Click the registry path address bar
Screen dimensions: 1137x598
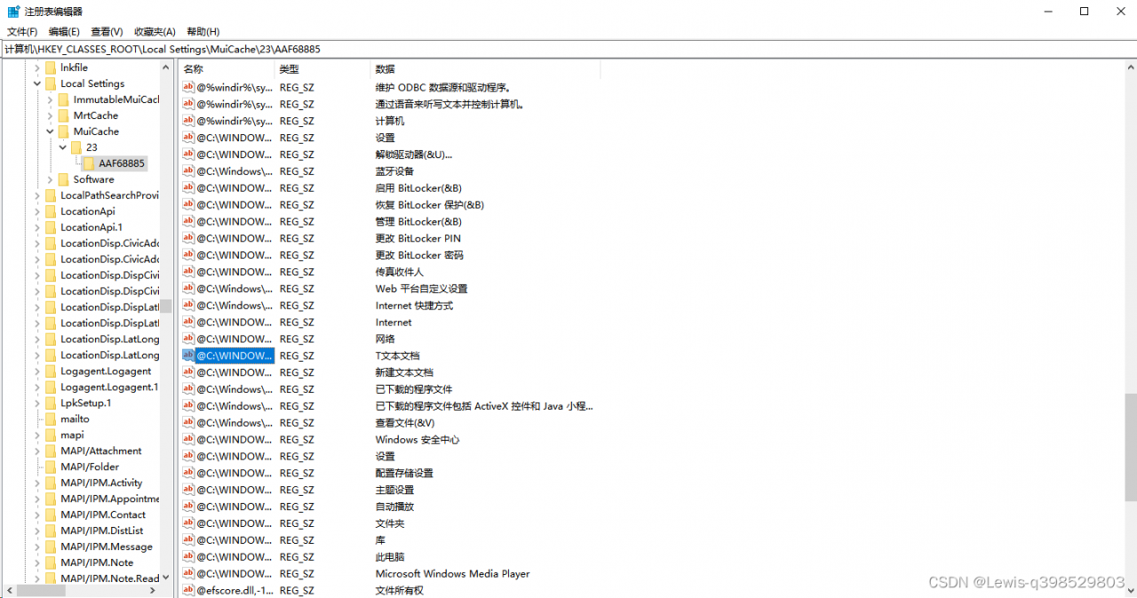tap(568, 49)
